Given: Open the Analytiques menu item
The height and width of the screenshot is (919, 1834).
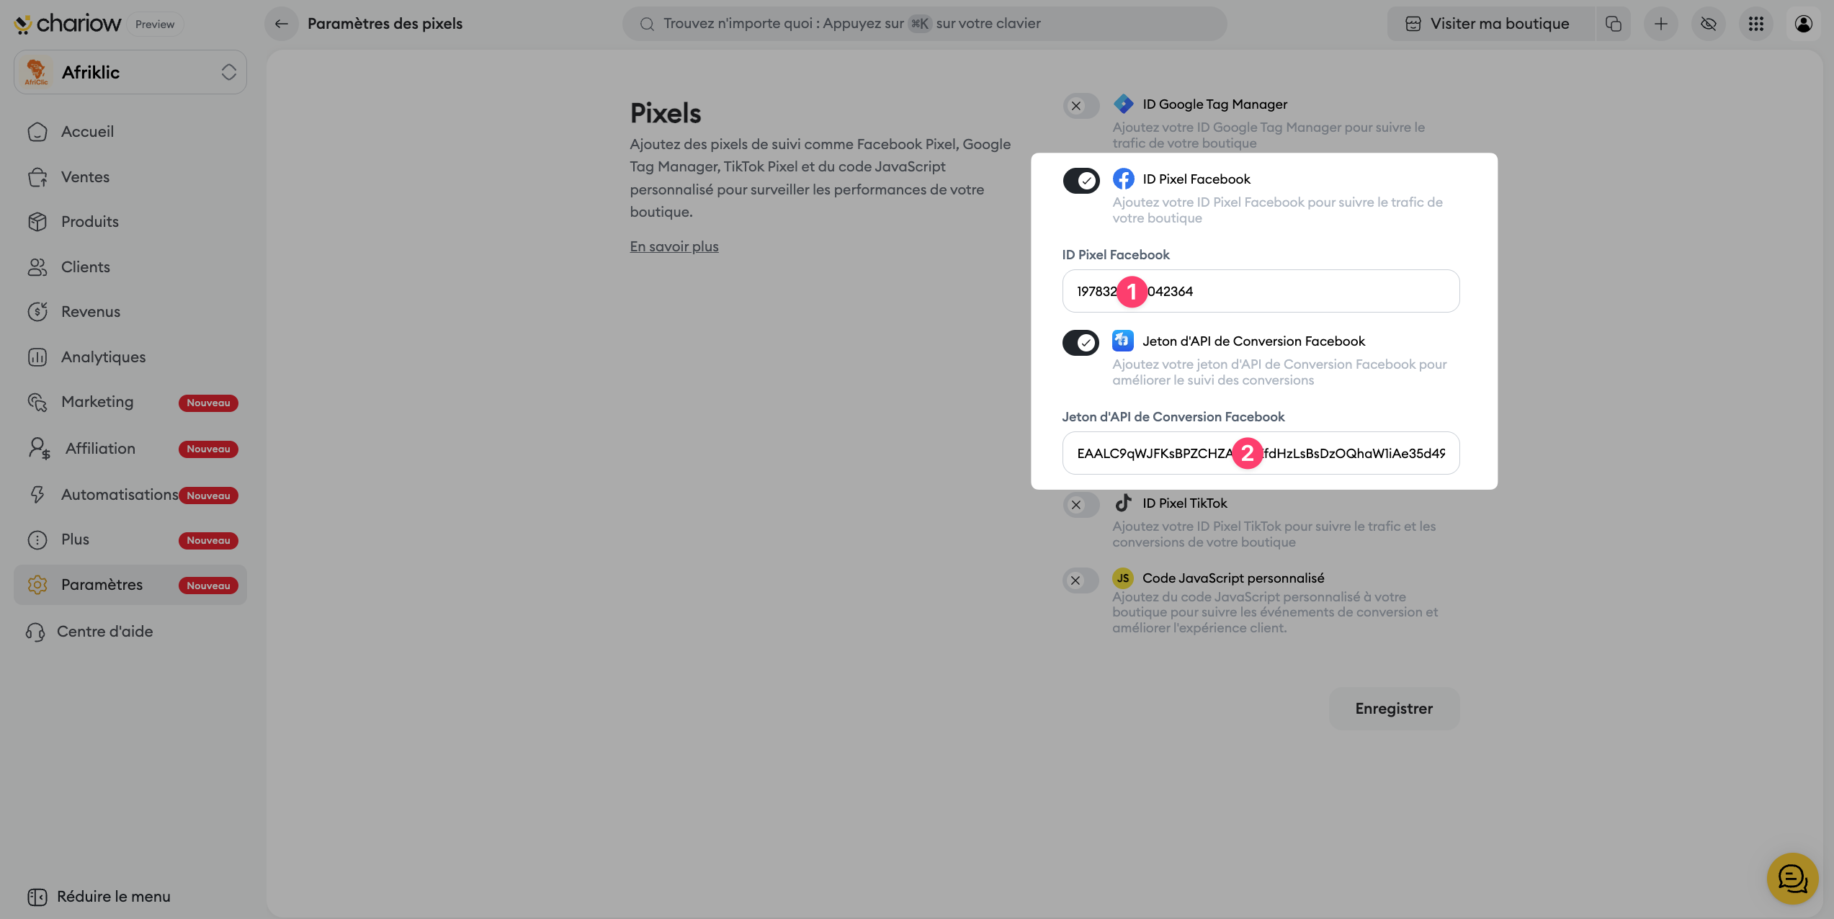Looking at the screenshot, I should pos(103,357).
